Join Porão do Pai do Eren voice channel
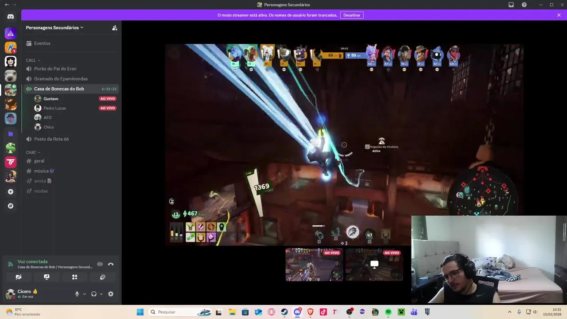 [71, 69]
